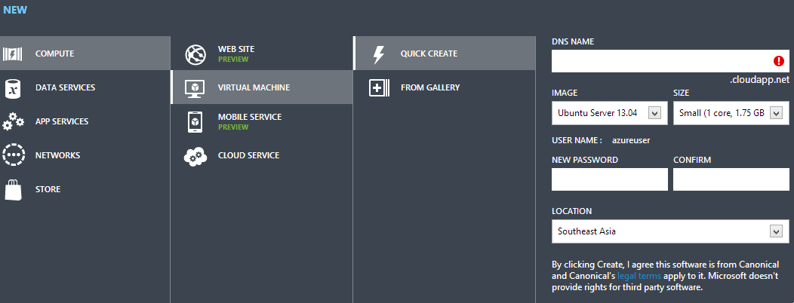Open the SIZE dropdown showing Small

pyautogui.click(x=731, y=113)
